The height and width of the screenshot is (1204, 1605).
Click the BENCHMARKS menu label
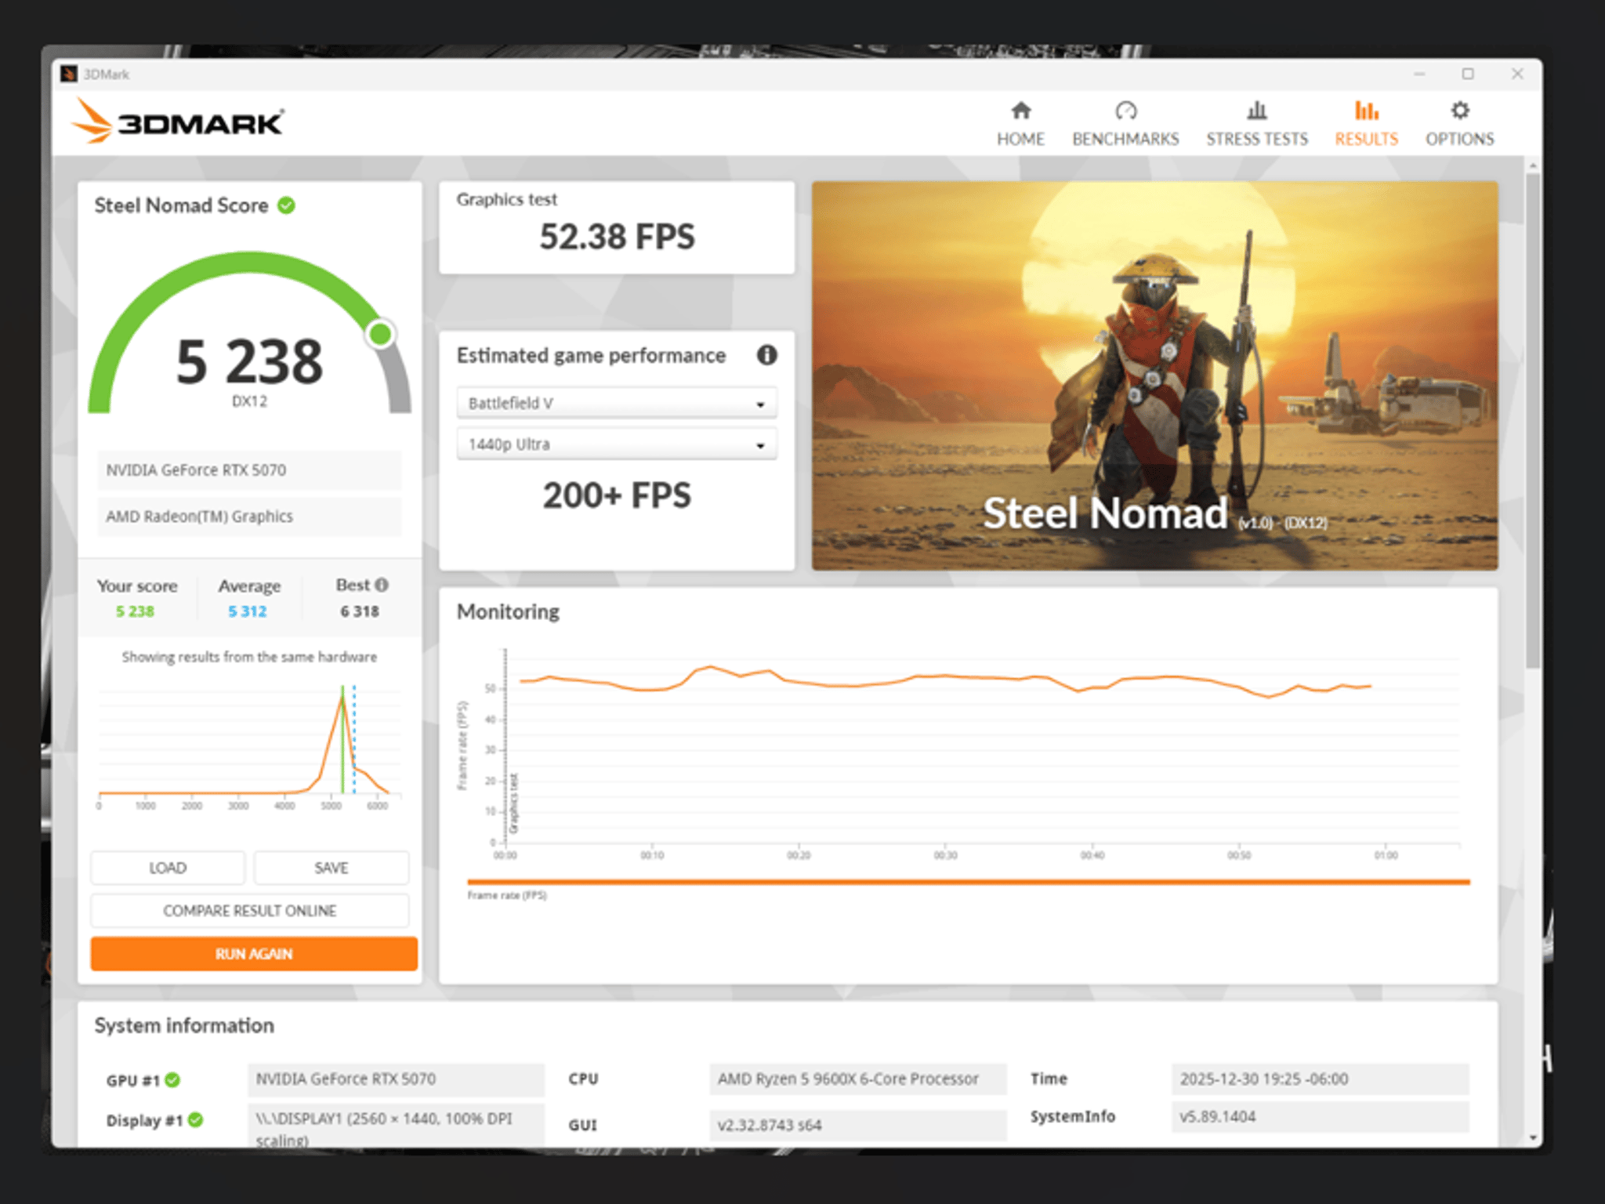(x=1125, y=139)
